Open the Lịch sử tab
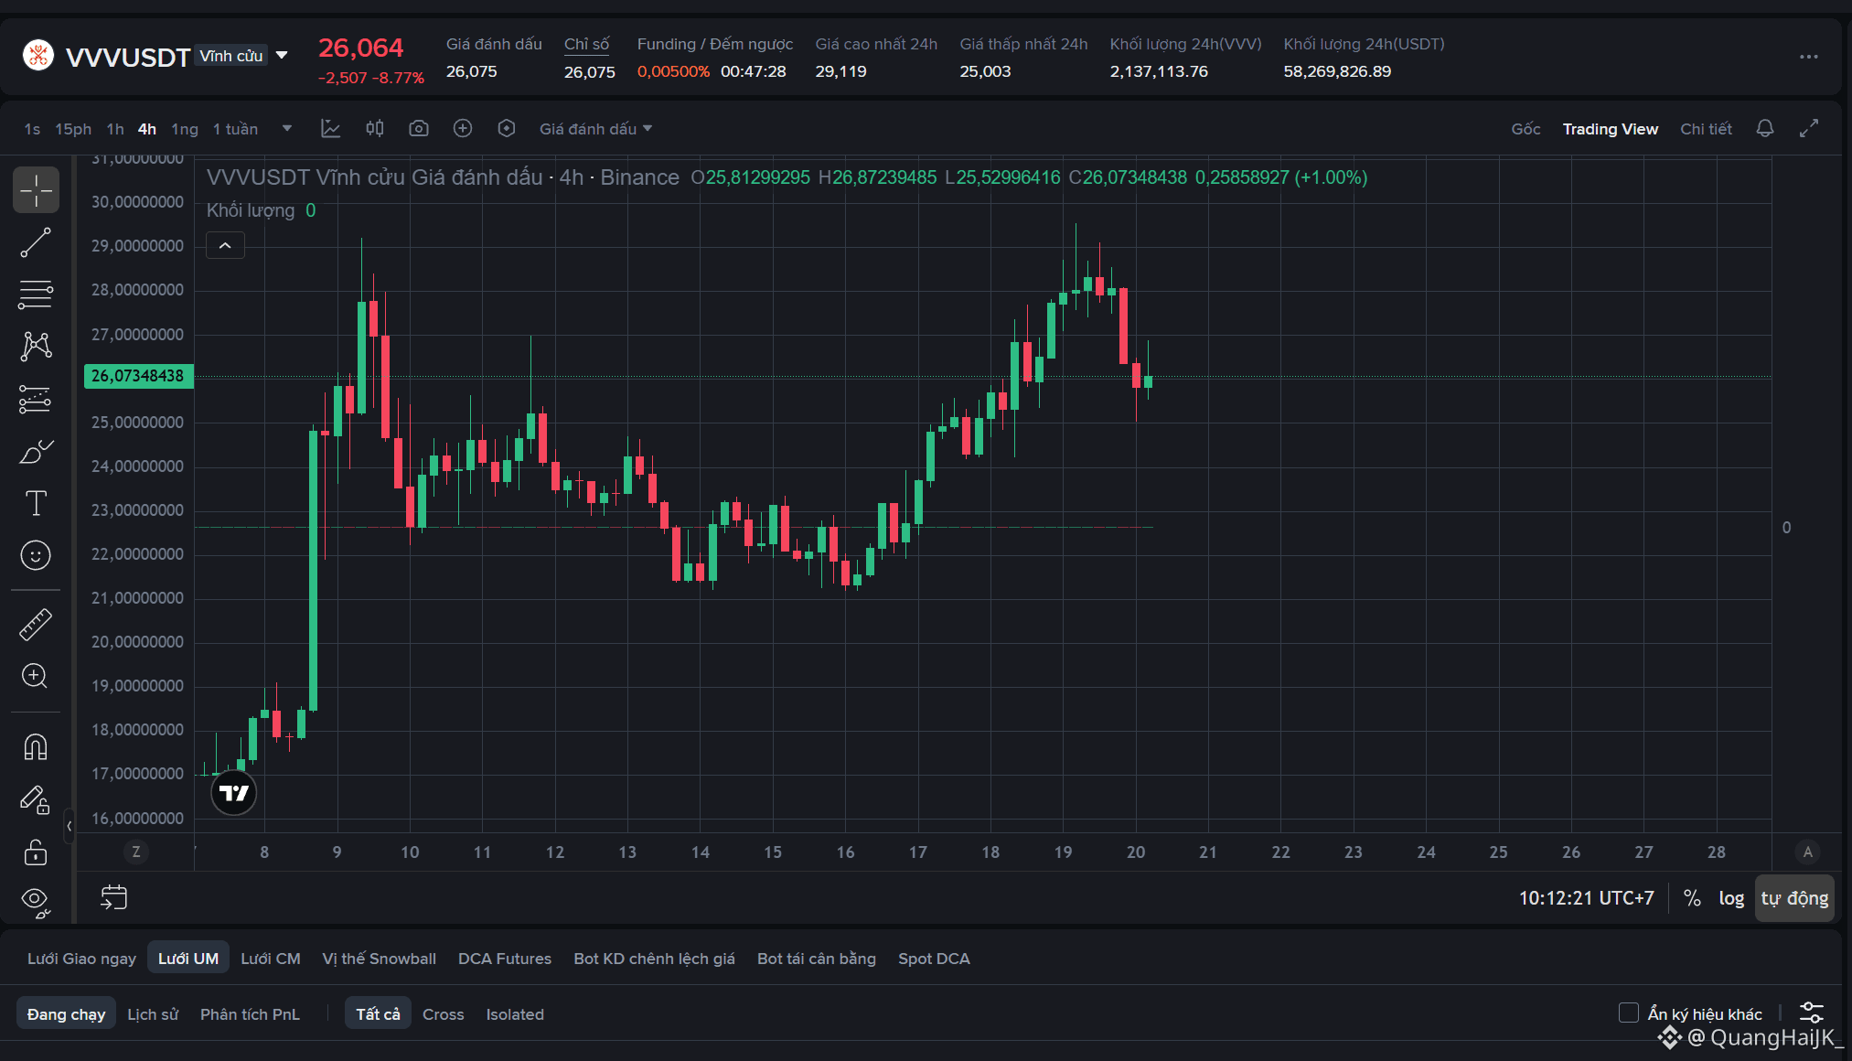The width and height of the screenshot is (1852, 1061). coord(153,1014)
